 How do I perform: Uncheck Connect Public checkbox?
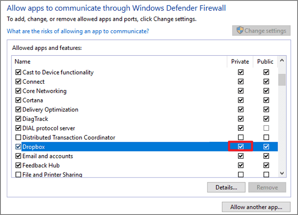click(x=266, y=82)
